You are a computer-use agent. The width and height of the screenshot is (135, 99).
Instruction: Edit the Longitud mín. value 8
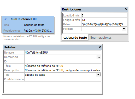(104, 15)
